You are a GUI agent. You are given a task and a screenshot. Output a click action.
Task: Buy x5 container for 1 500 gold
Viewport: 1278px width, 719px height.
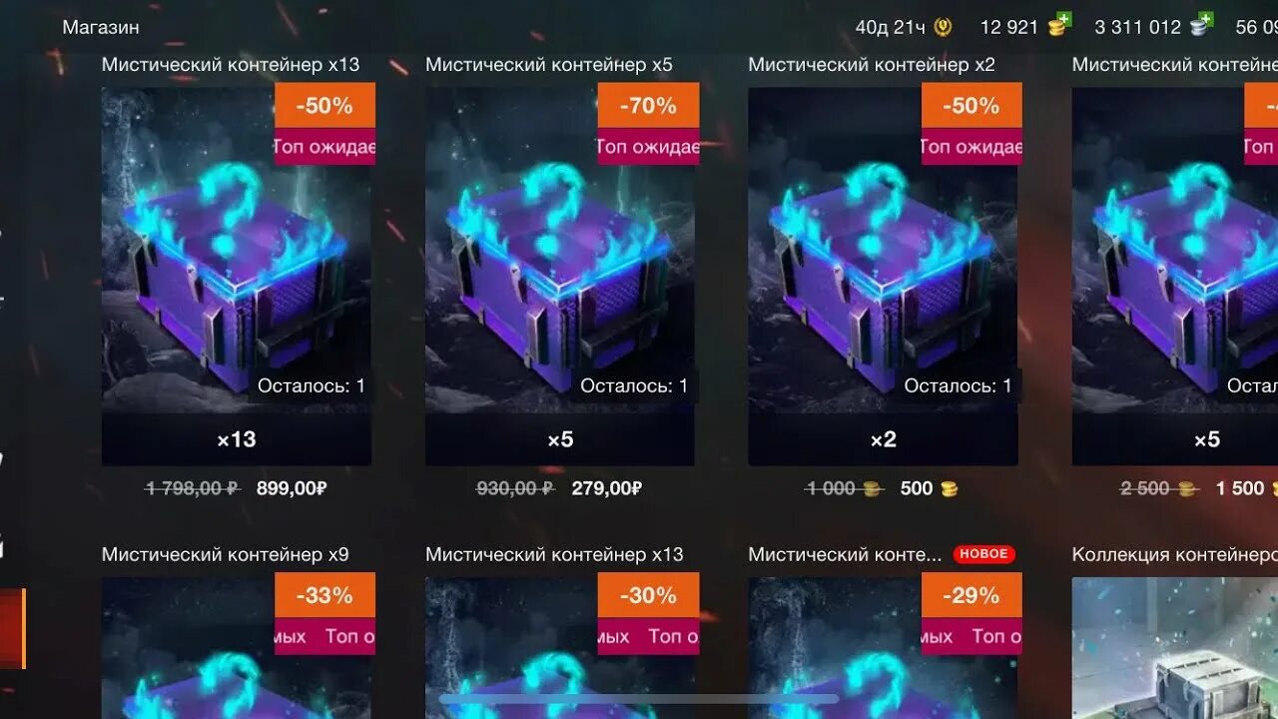pos(1242,488)
